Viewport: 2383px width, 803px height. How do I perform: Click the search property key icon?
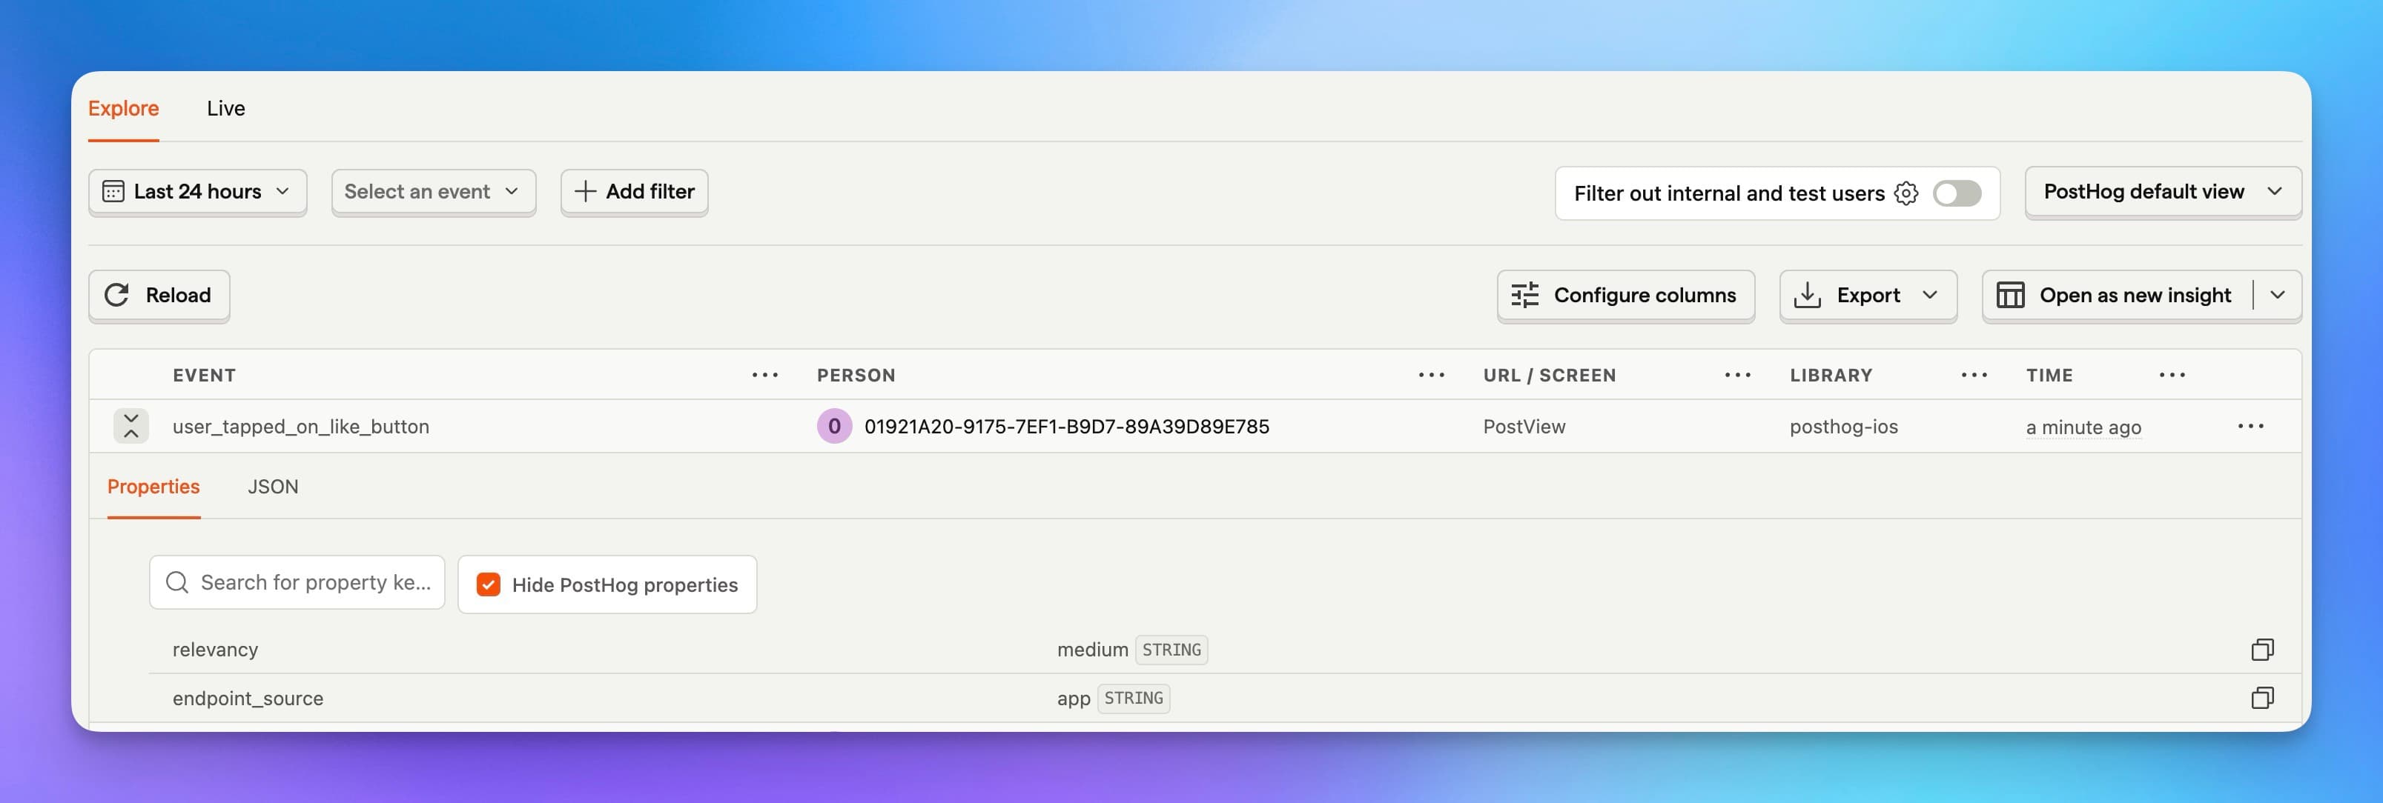pos(178,582)
